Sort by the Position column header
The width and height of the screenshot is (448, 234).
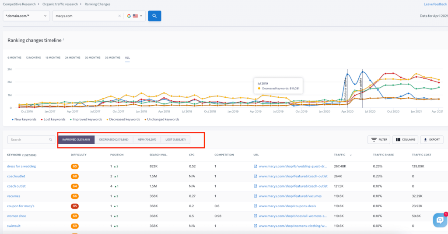[x=117, y=155]
